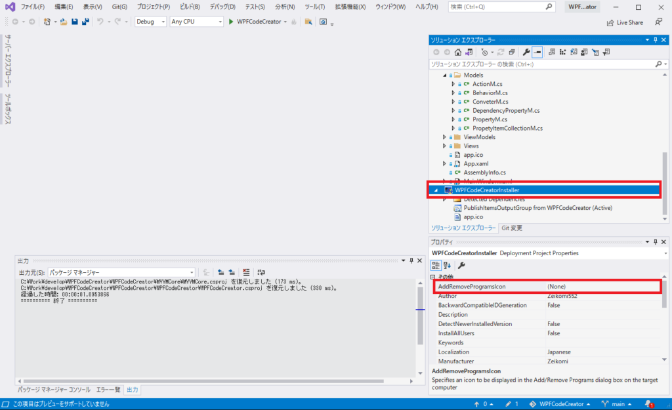Click Go to Next Message icon in Output panel
Screen dimensions: 672x410
click(232, 272)
